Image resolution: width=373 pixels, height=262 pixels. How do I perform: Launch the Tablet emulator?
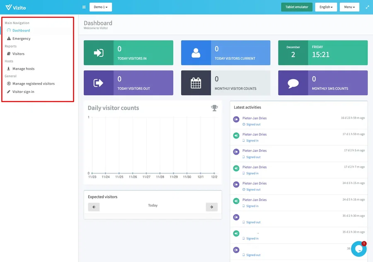[x=296, y=7]
